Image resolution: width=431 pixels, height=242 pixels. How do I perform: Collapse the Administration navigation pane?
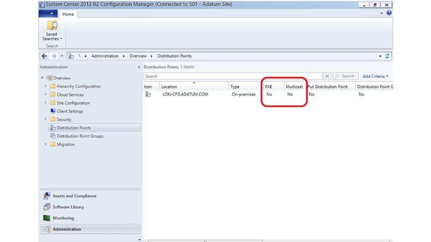139,67
